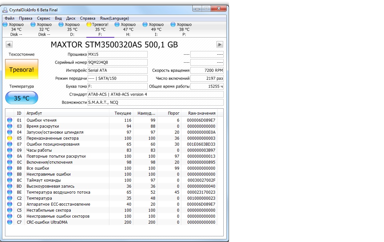Viewport: 384px width, 242px height.
Task: Click the status dot for Все ошибки
Action: [x=10, y=168]
